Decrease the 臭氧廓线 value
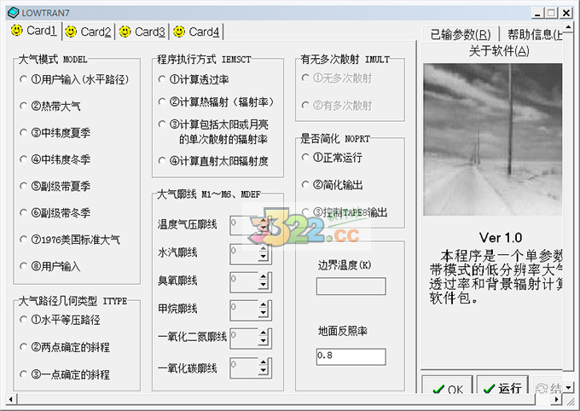The width and height of the screenshot is (580, 411). (263, 285)
